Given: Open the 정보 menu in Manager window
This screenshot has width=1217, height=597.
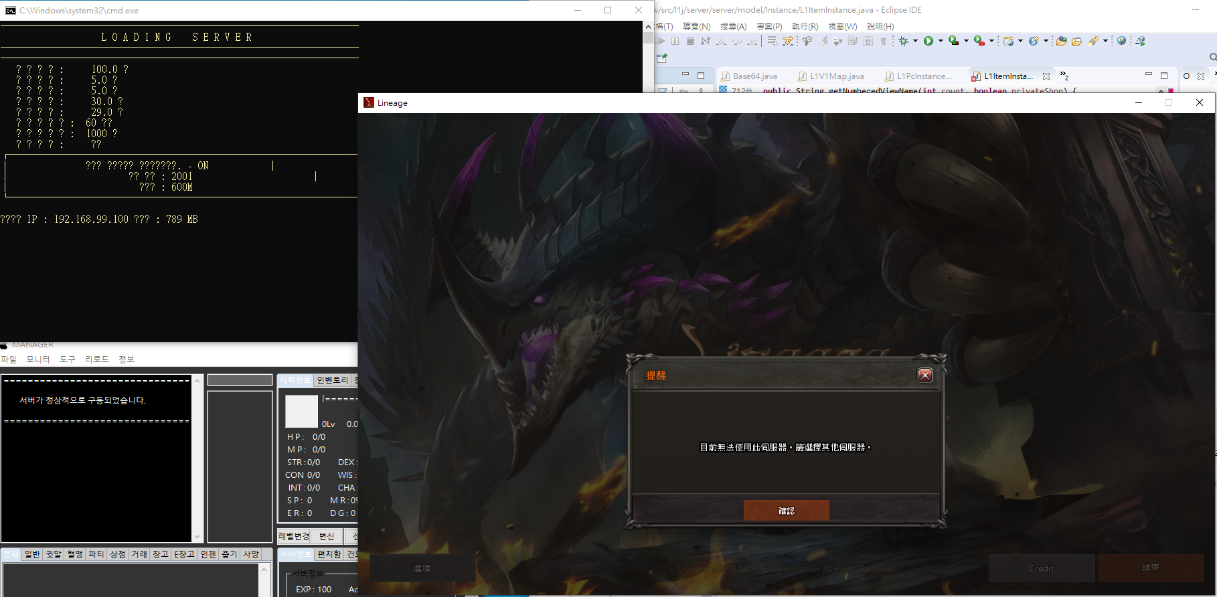Looking at the screenshot, I should [127, 359].
